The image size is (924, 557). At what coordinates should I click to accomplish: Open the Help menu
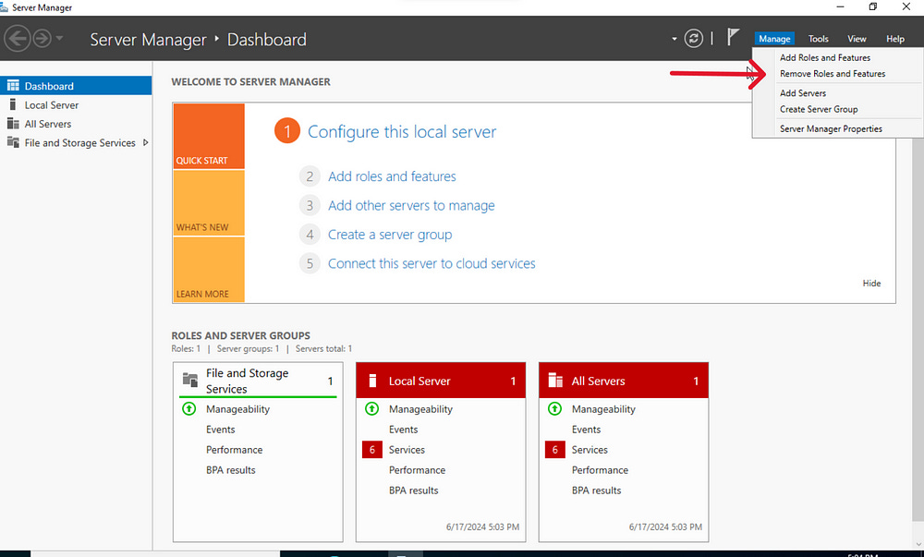coord(895,39)
